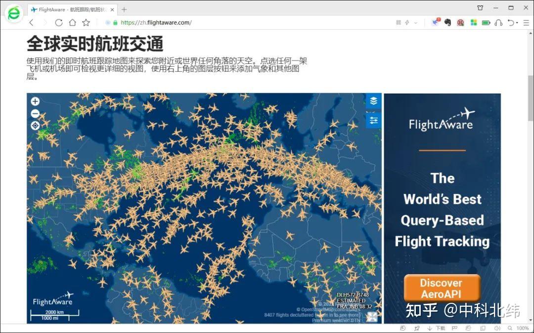Screen dimensions: 534x333
Task: Reload the FlightAware page
Action: [x=58, y=22]
